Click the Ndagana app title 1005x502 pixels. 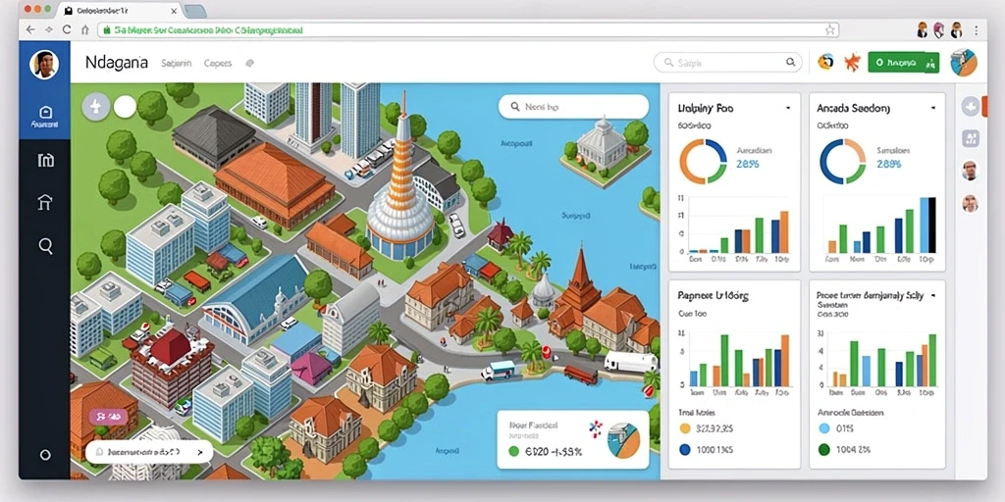click(116, 63)
